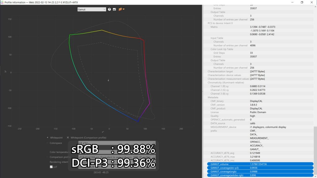Click the whitepoint marker in gamut plot
This screenshot has height=178, width=317.
point(108,80)
